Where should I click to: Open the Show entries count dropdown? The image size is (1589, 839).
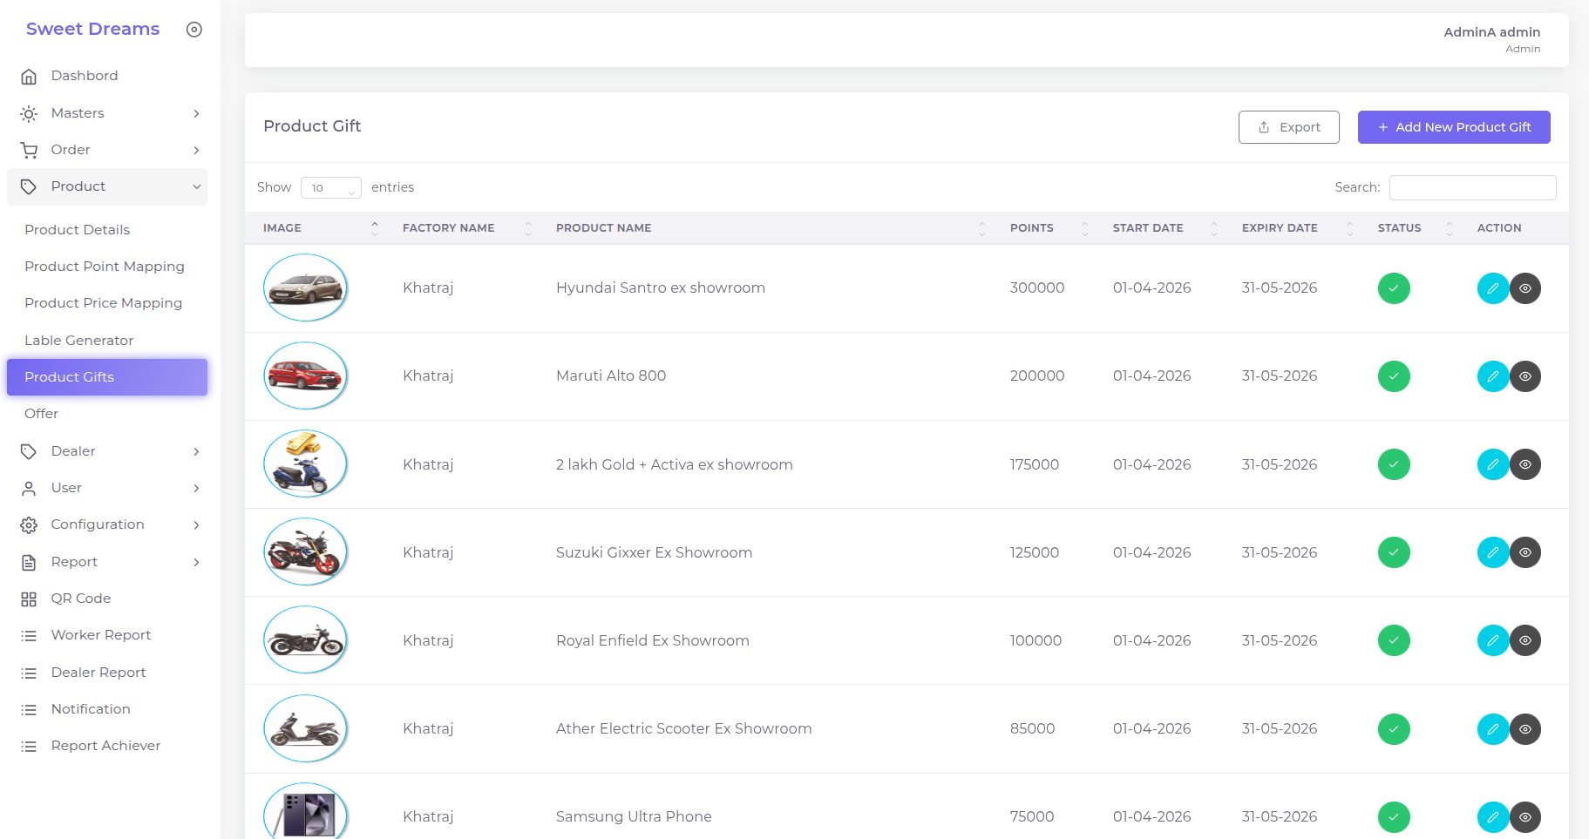pyautogui.click(x=331, y=188)
